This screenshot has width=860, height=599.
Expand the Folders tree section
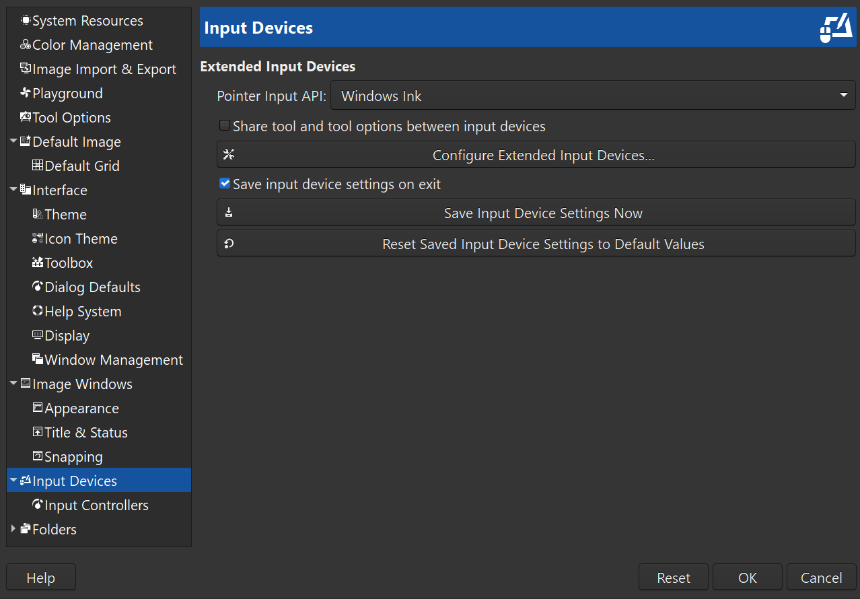(13, 529)
